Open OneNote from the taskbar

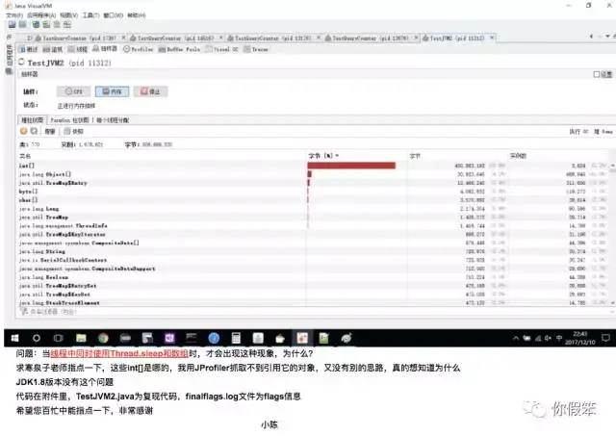[x=169, y=338]
